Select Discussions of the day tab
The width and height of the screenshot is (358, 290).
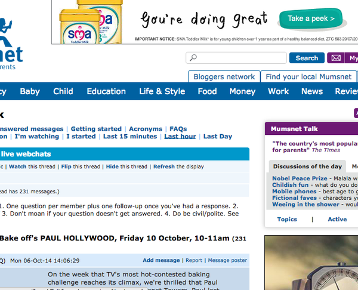307,166
